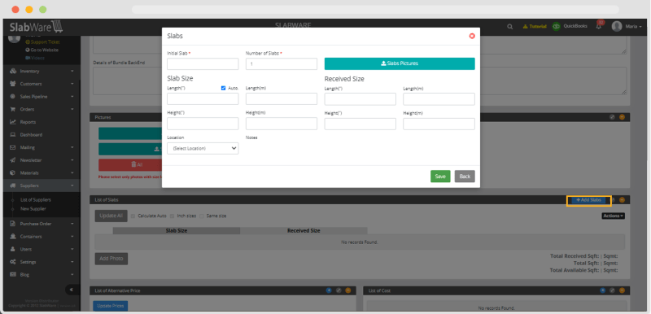Viewport: 651px width, 314px height.
Task: Open List of Suppliers submenu item
Action: tap(35, 200)
